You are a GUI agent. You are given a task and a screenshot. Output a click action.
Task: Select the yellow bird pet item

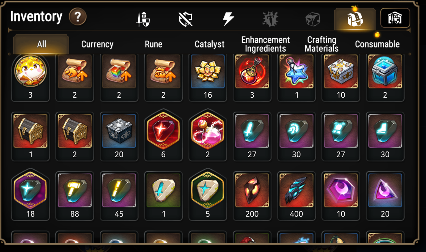30,78
